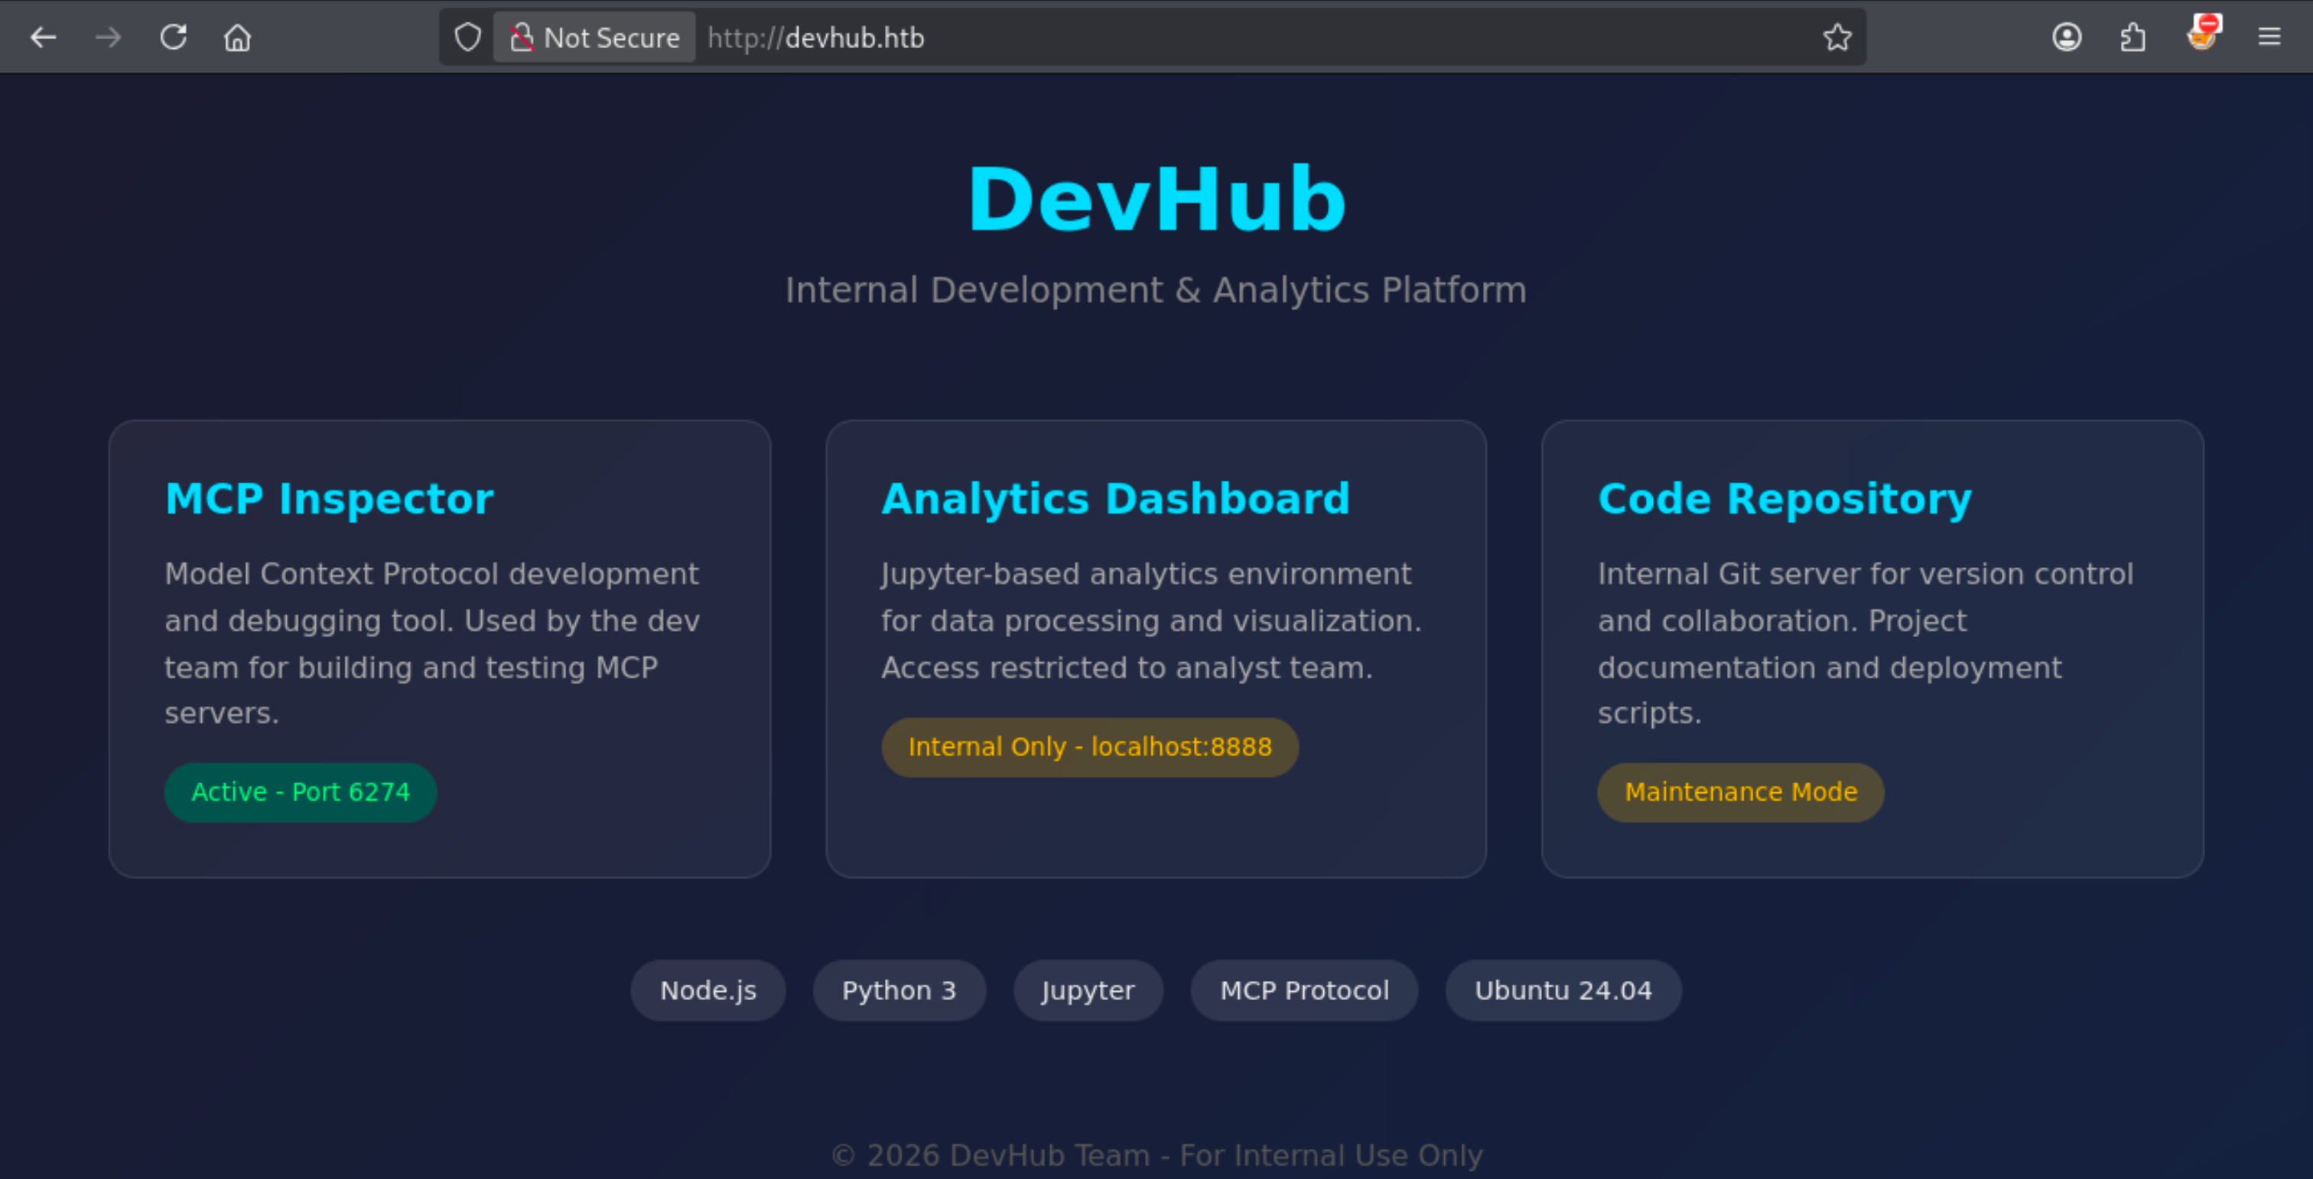Open the Firefox account icon
Image resolution: width=2313 pixels, height=1179 pixels.
coord(2067,37)
